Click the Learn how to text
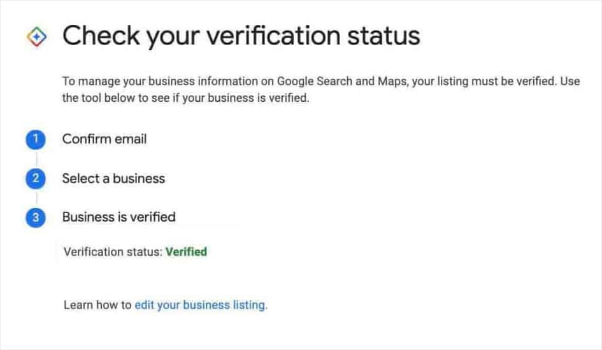This screenshot has height=350, width=602. click(x=97, y=305)
